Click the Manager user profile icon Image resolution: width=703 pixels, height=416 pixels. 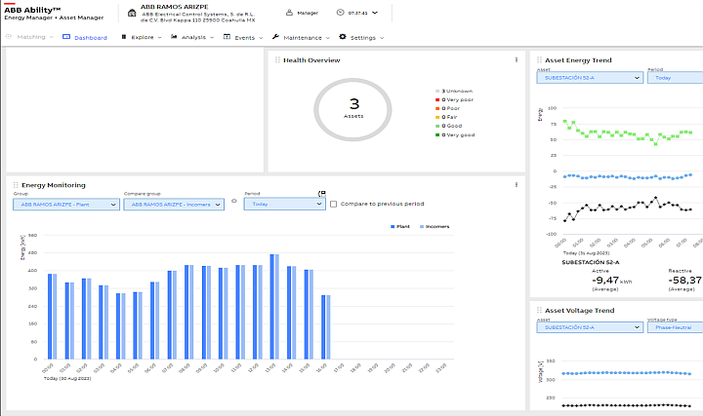[x=290, y=13]
